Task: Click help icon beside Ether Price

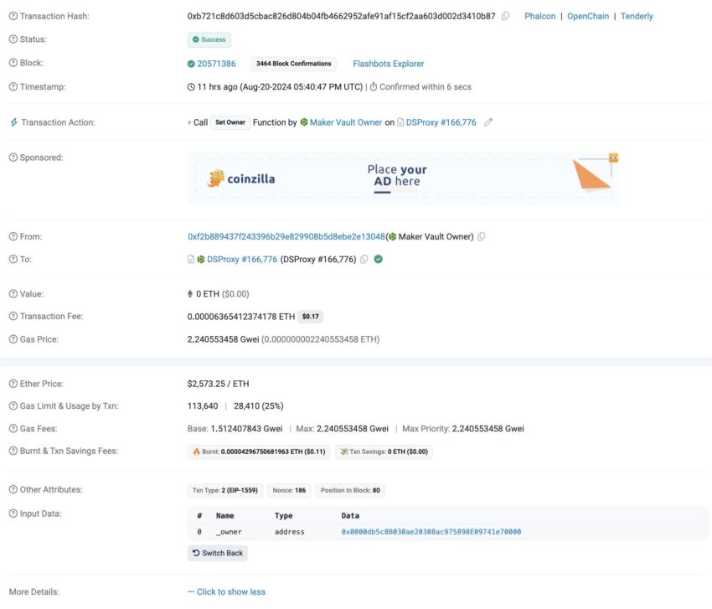Action: coord(13,384)
